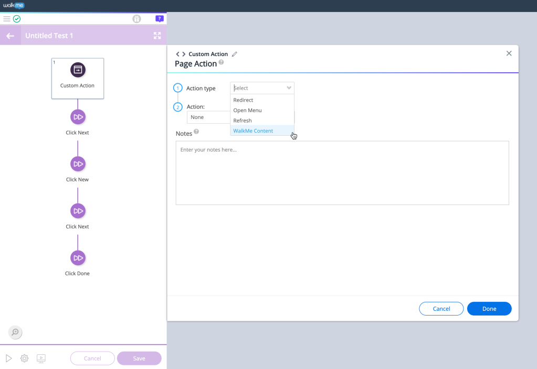Go to the previous step with the left chevron
537x369 pixels.
point(178,54)
